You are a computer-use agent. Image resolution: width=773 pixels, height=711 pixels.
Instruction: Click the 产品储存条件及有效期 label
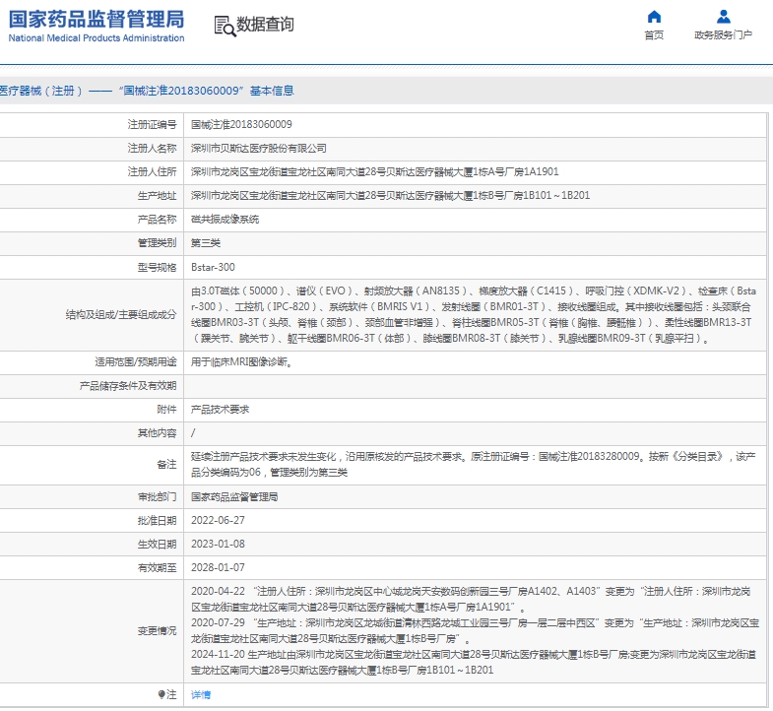(128, 386)
